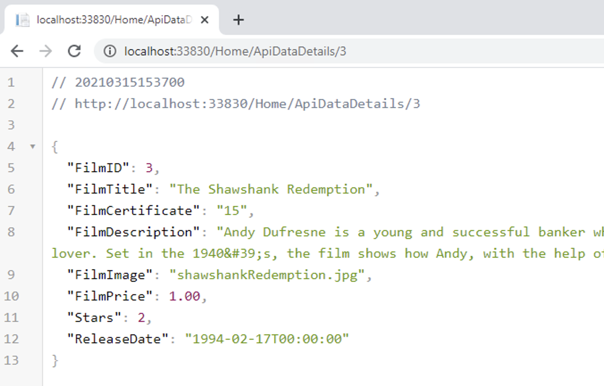
Task: Click the forward navigation arrow
Action: pyautogui.click(x=46, y=51)
